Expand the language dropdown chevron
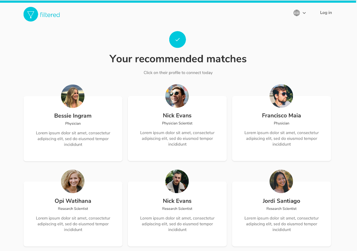The height and width of the screenshot is (251, 357). (304, 13)
